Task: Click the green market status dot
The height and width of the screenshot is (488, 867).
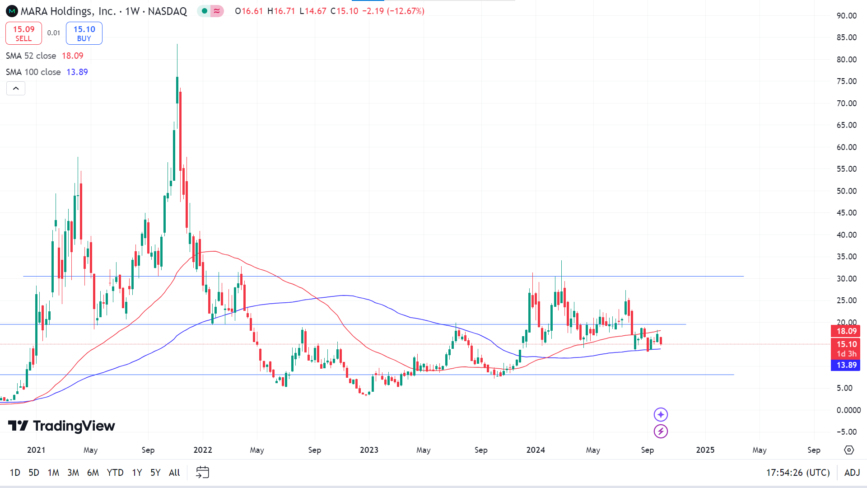Action: tap(205, 11)
